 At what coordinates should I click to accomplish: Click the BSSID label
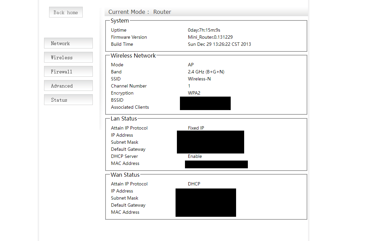[117, 100]
